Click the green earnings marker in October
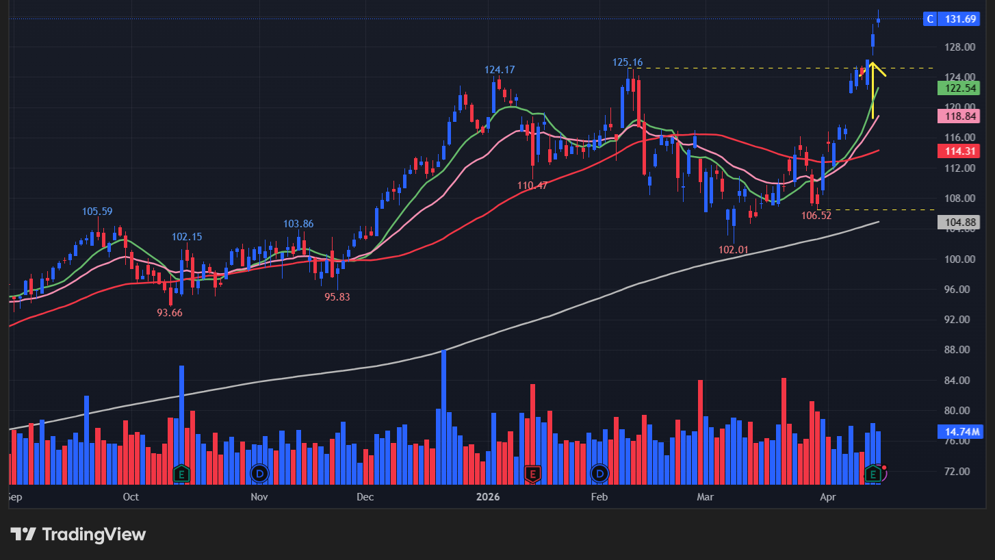995x560 pixels. [x=181, y=472]
